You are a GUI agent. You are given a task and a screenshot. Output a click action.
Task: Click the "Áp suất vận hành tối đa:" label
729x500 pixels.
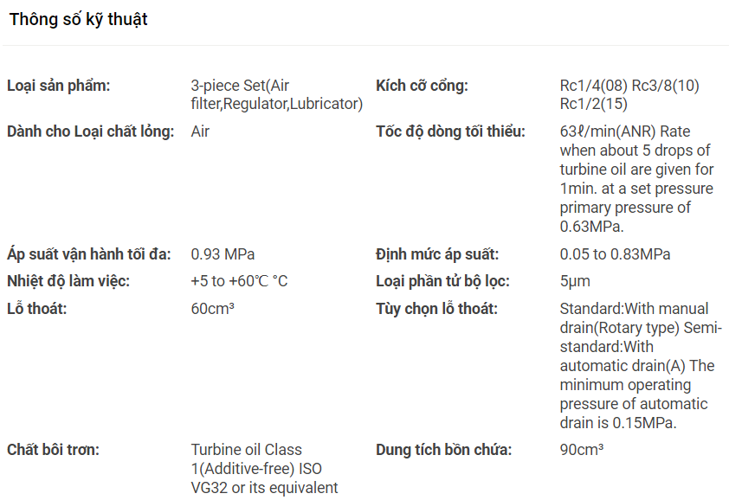[88, 254]
